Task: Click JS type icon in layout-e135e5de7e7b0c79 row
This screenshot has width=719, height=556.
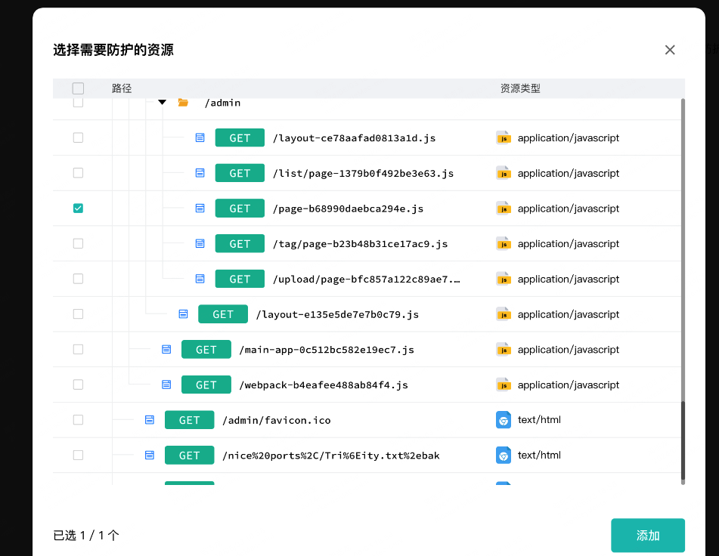Action: pos(504,314)
